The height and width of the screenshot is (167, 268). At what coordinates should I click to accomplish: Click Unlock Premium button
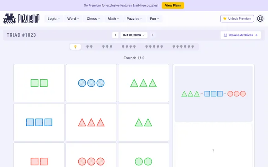click(237, 18)
